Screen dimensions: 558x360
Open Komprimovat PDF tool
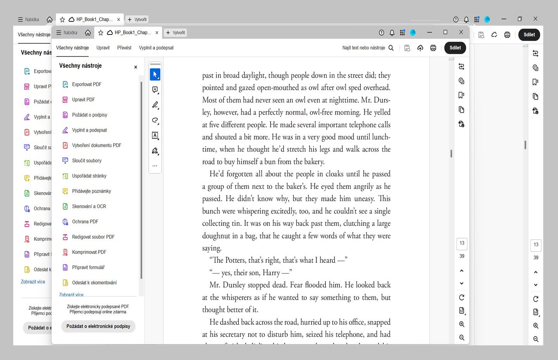pos(84,252)
